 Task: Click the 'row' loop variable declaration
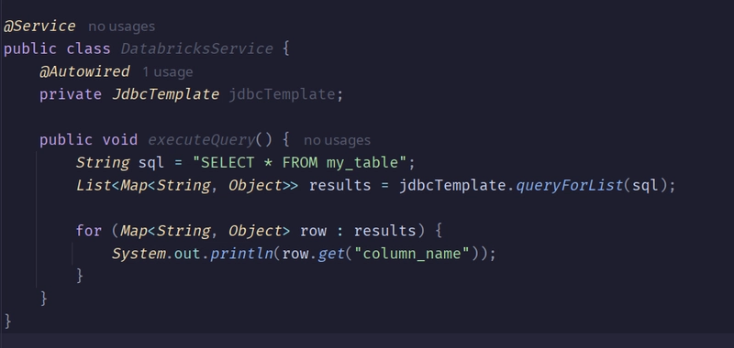pos(313,231)
